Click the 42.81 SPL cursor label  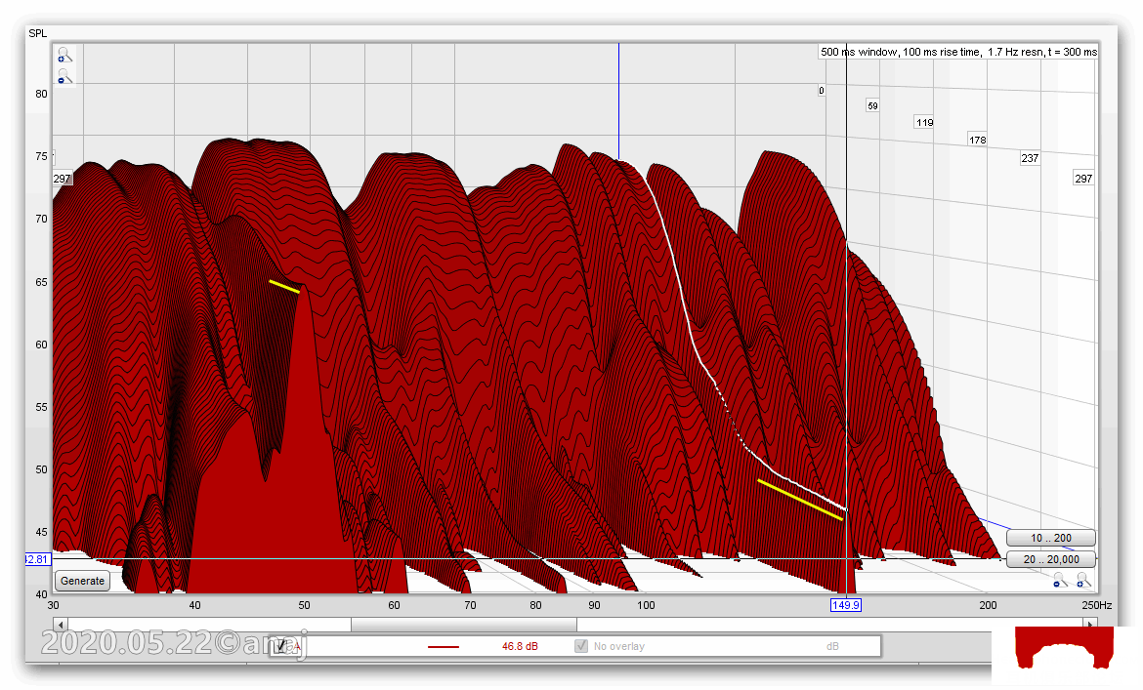37,559
